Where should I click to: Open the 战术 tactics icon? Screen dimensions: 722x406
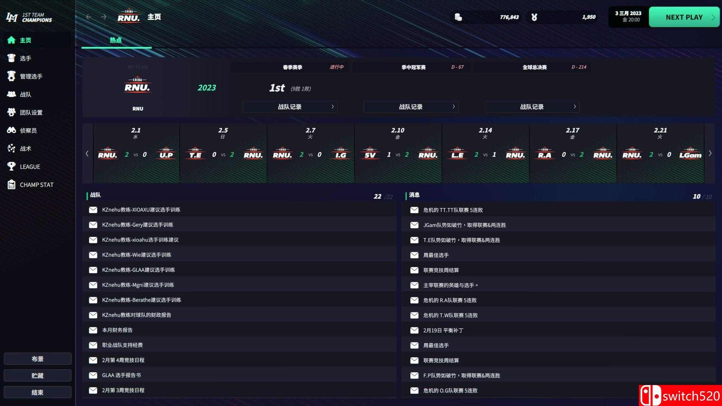(x=11, y=148)
